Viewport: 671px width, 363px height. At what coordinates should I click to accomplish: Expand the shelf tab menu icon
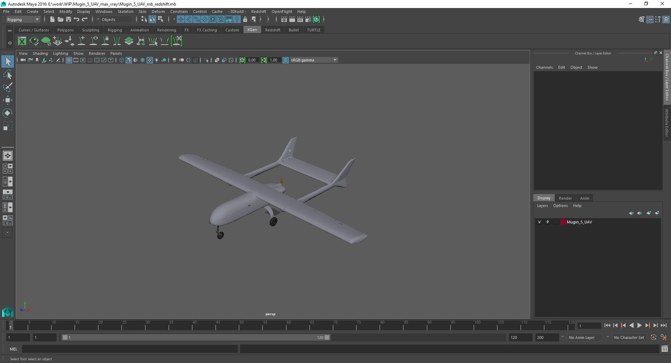(x=10, y=31)
